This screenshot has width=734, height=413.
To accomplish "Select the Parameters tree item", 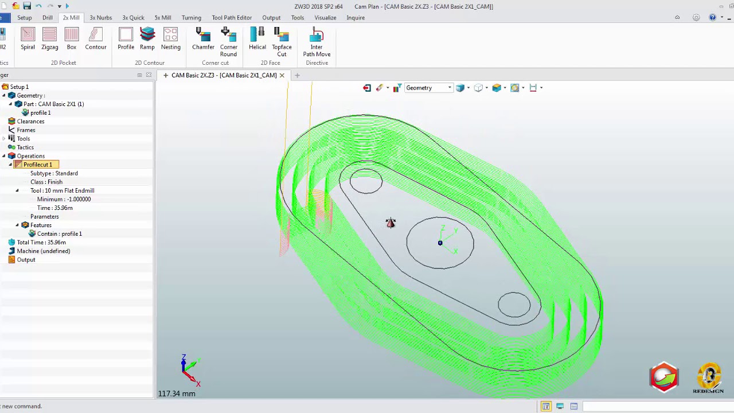I will tap(45, 217).
